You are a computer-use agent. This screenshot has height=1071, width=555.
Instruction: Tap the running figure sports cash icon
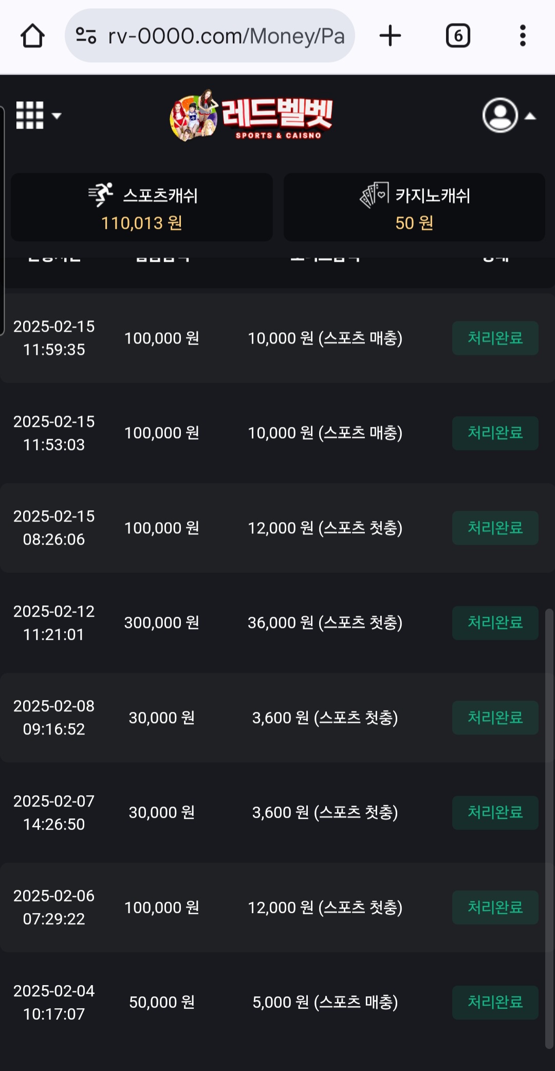tap(101, 195)
